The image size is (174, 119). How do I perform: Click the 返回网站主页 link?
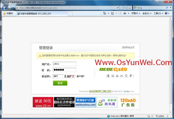click(128, 47)
